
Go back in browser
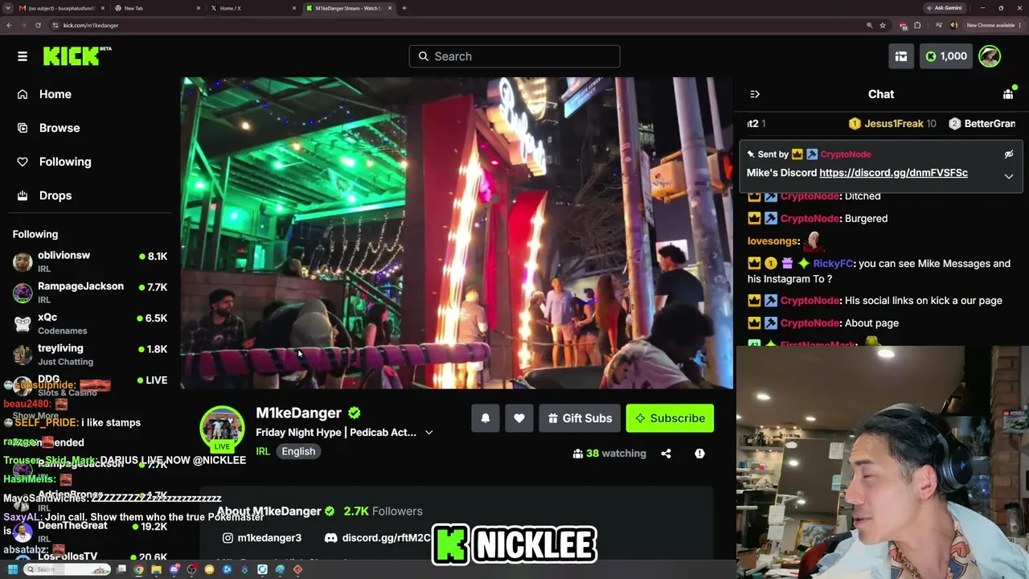pyautogui.click(x=9, y=25)
